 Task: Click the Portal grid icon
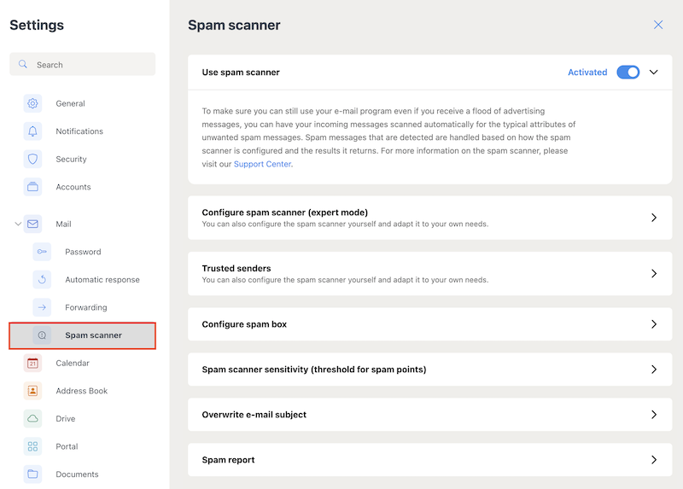pyautogui.click(x=32, y=447)
